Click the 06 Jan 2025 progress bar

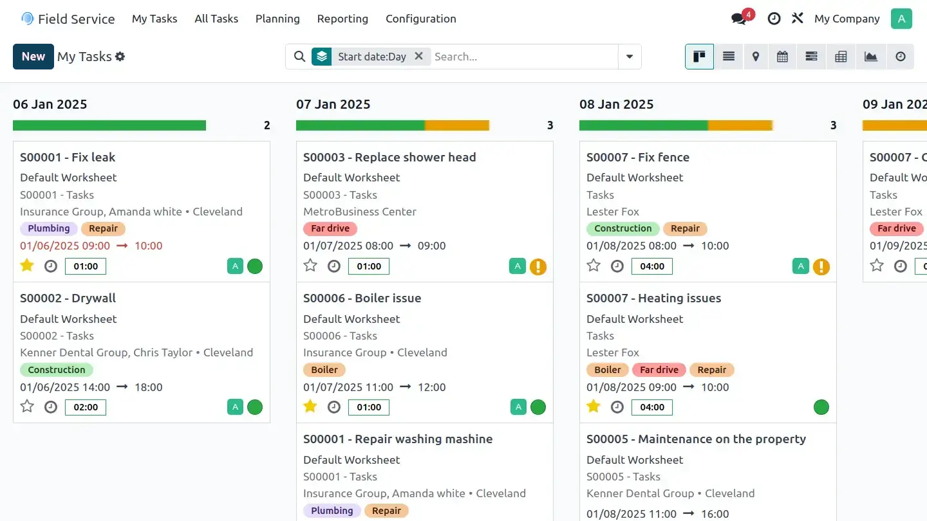tap(109, 125)
